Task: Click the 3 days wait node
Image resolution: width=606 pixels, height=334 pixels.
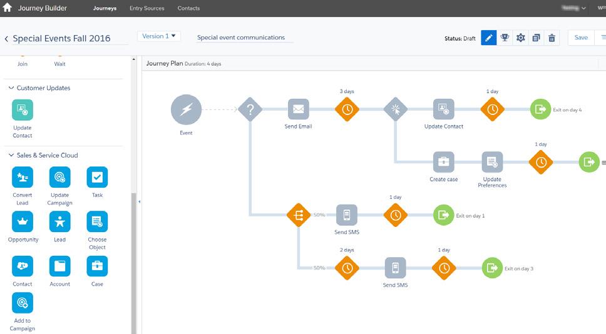Action: pyautogui.click(x=347, y=109)
